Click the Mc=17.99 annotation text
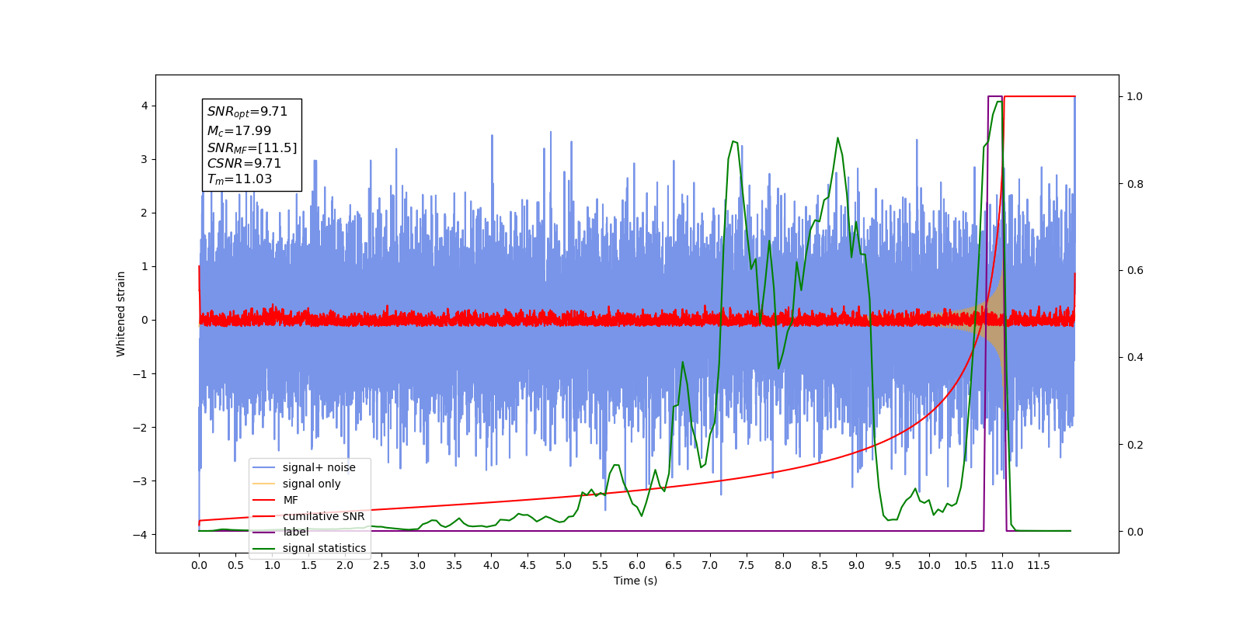 [x=239, y=130]
